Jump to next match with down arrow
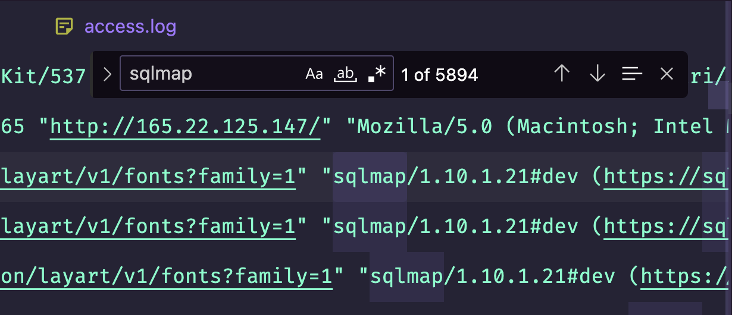 [597, 74]
